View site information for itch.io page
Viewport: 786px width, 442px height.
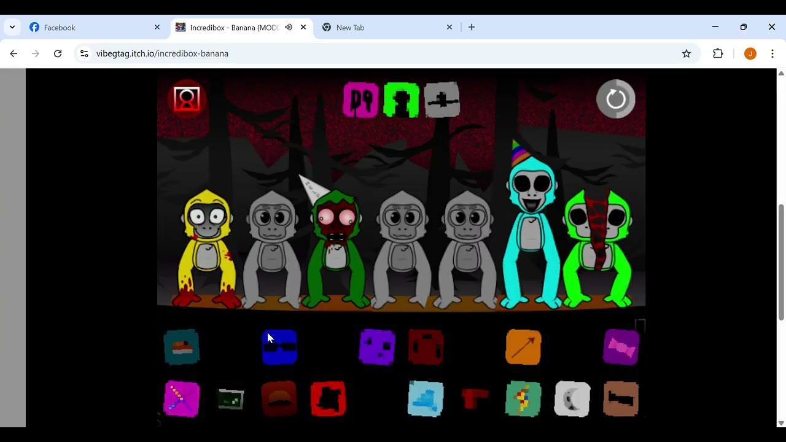pyautogui.click(x=84, y=54)
